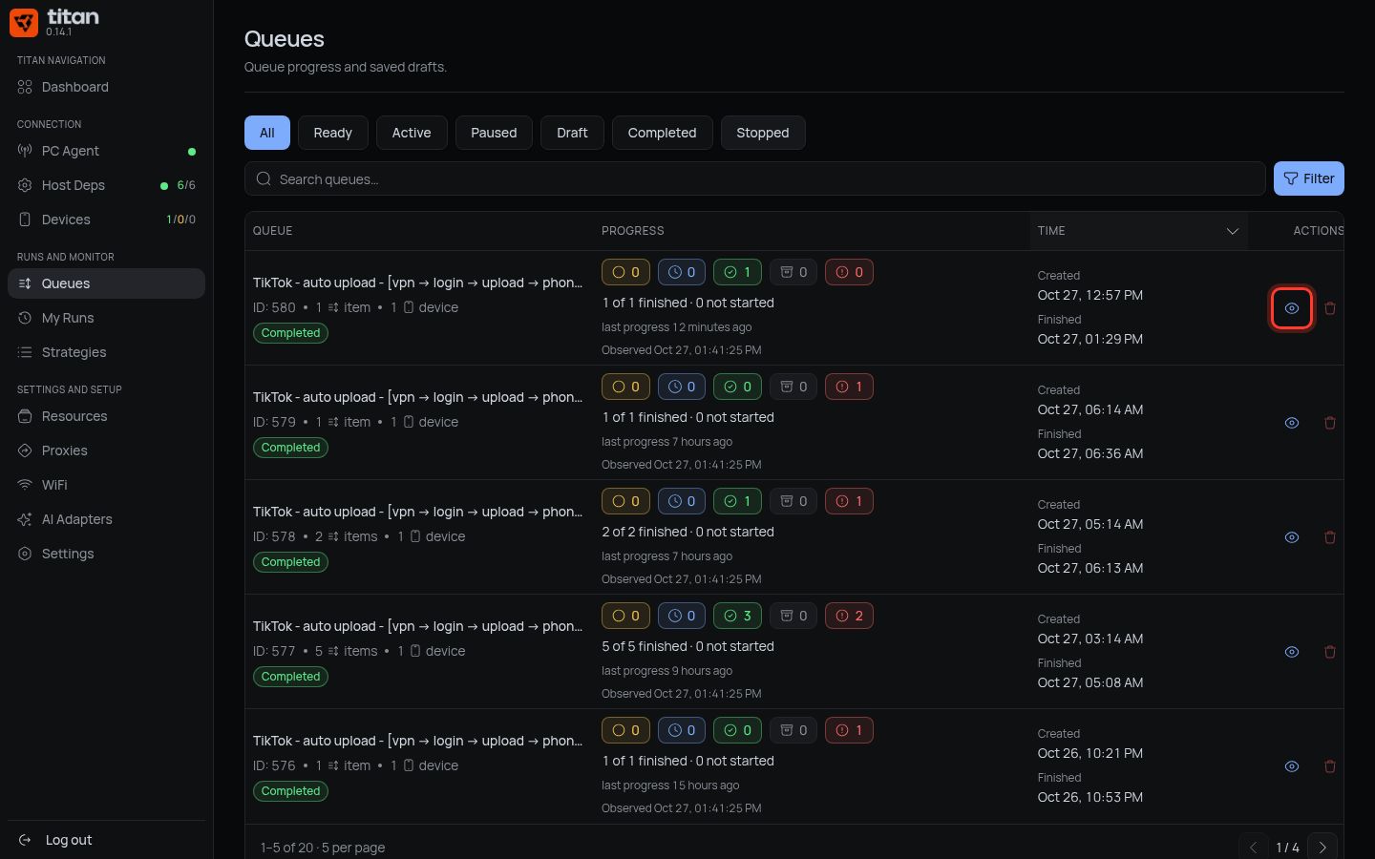Filter to Paused queues
This screenshot has width=1375, height=859.
494,133
